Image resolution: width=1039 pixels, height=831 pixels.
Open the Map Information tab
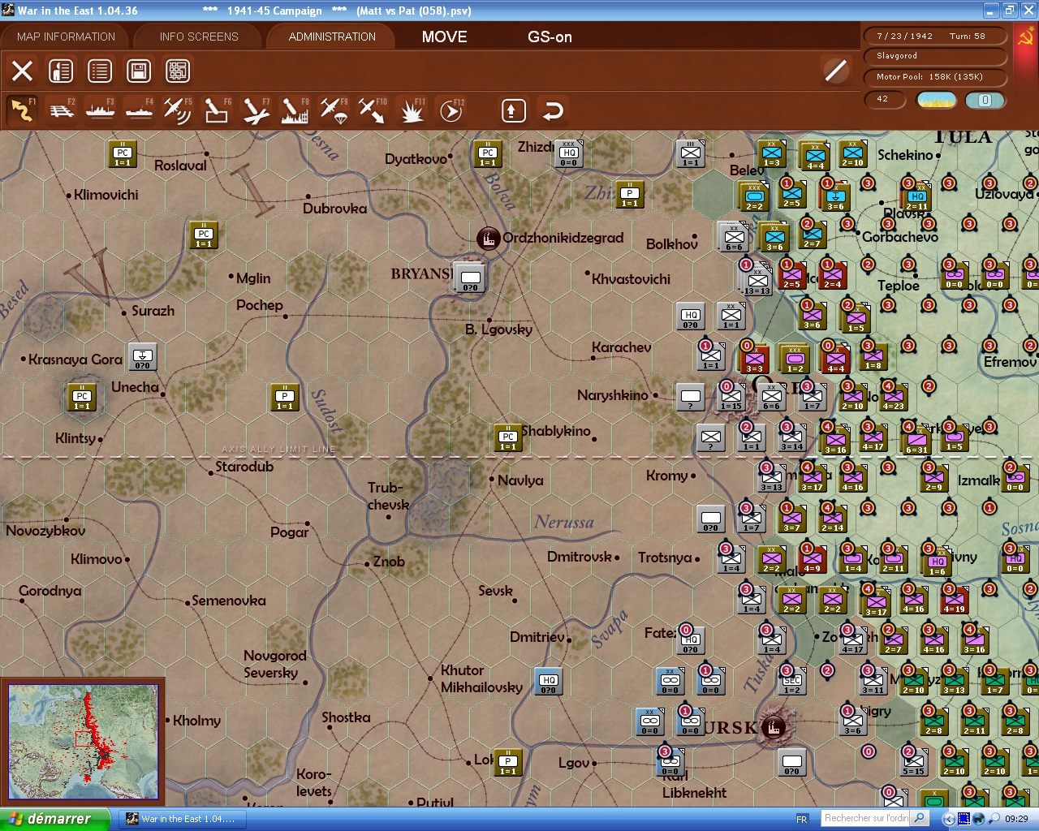pos(66,37)
